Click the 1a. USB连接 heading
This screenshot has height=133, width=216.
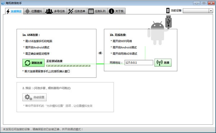pyautogui.click(x=31, y=35)
